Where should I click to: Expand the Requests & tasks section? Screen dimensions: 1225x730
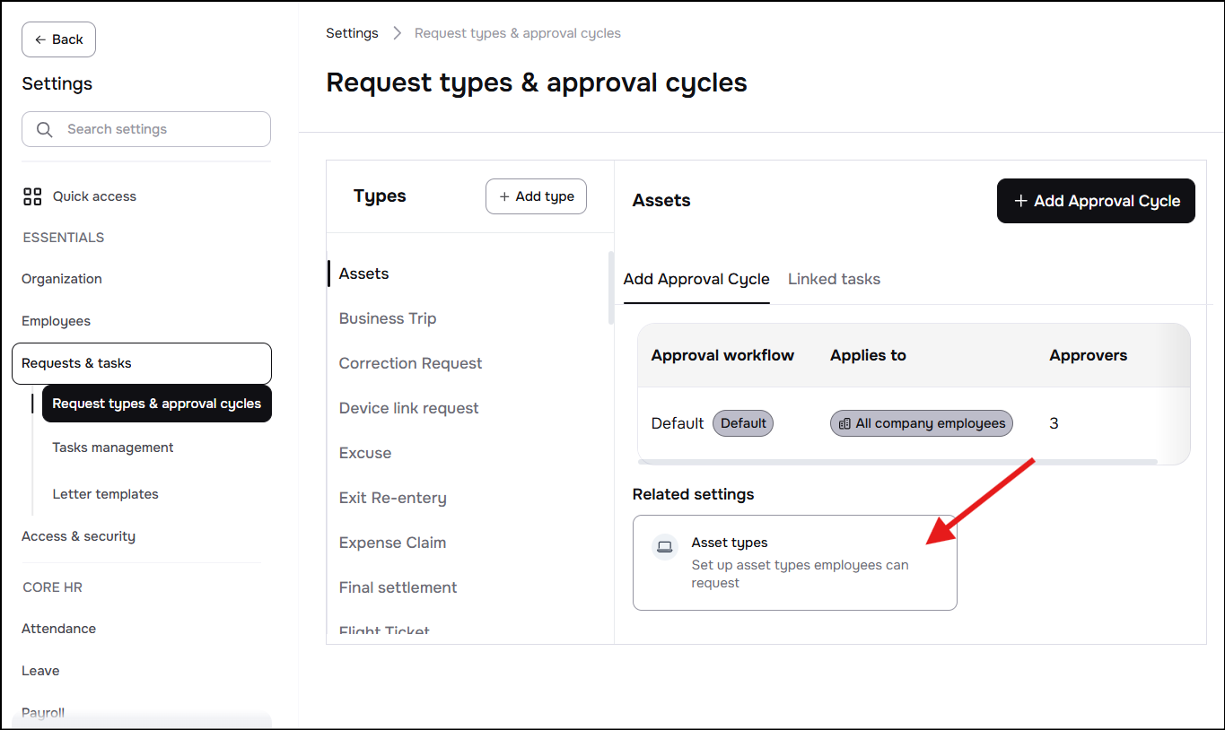coord(142,363)
